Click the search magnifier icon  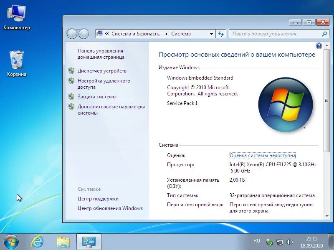coord(324,34)
